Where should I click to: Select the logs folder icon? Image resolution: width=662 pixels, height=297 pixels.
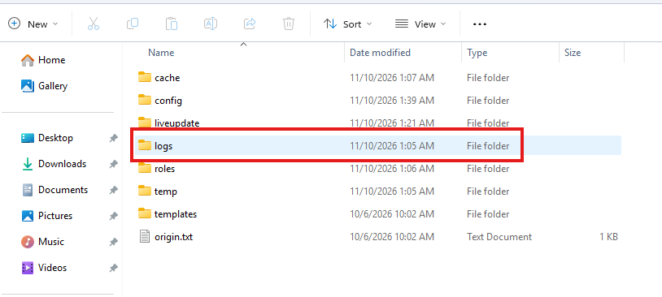(x=145, y=146)
